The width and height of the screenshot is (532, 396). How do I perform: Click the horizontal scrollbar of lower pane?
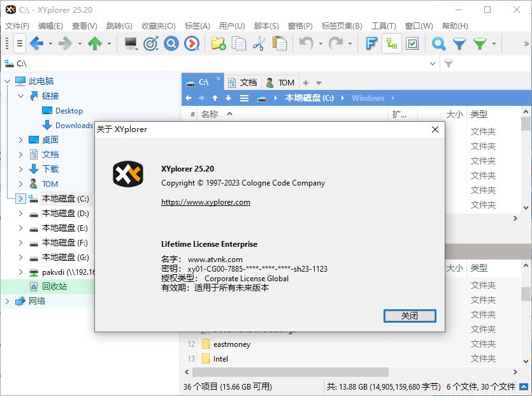click(x=291, y=372)
